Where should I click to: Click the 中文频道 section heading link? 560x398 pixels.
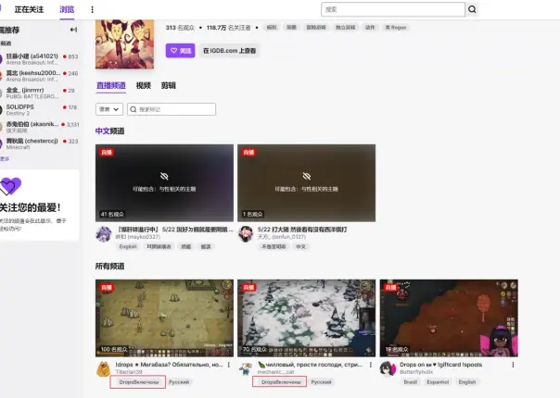[x=109, y=131]
